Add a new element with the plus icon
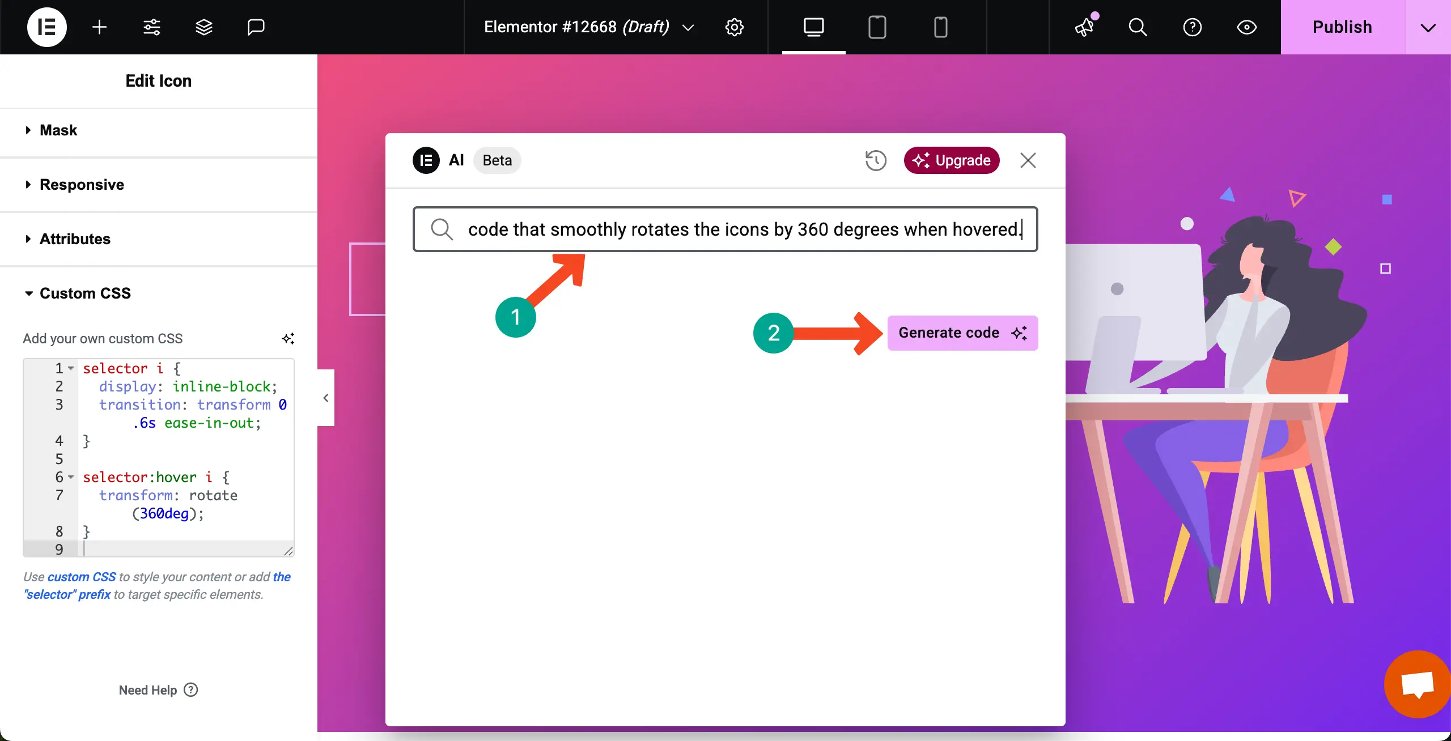 99,27
